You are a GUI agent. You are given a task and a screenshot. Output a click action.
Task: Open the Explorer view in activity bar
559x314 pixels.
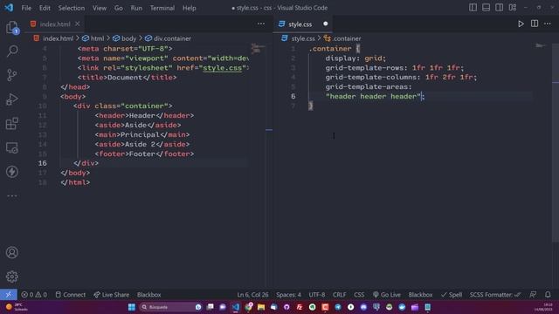(11, 27)
